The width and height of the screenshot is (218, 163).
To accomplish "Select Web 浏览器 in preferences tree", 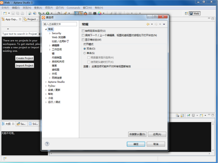I will click(58, 37).
